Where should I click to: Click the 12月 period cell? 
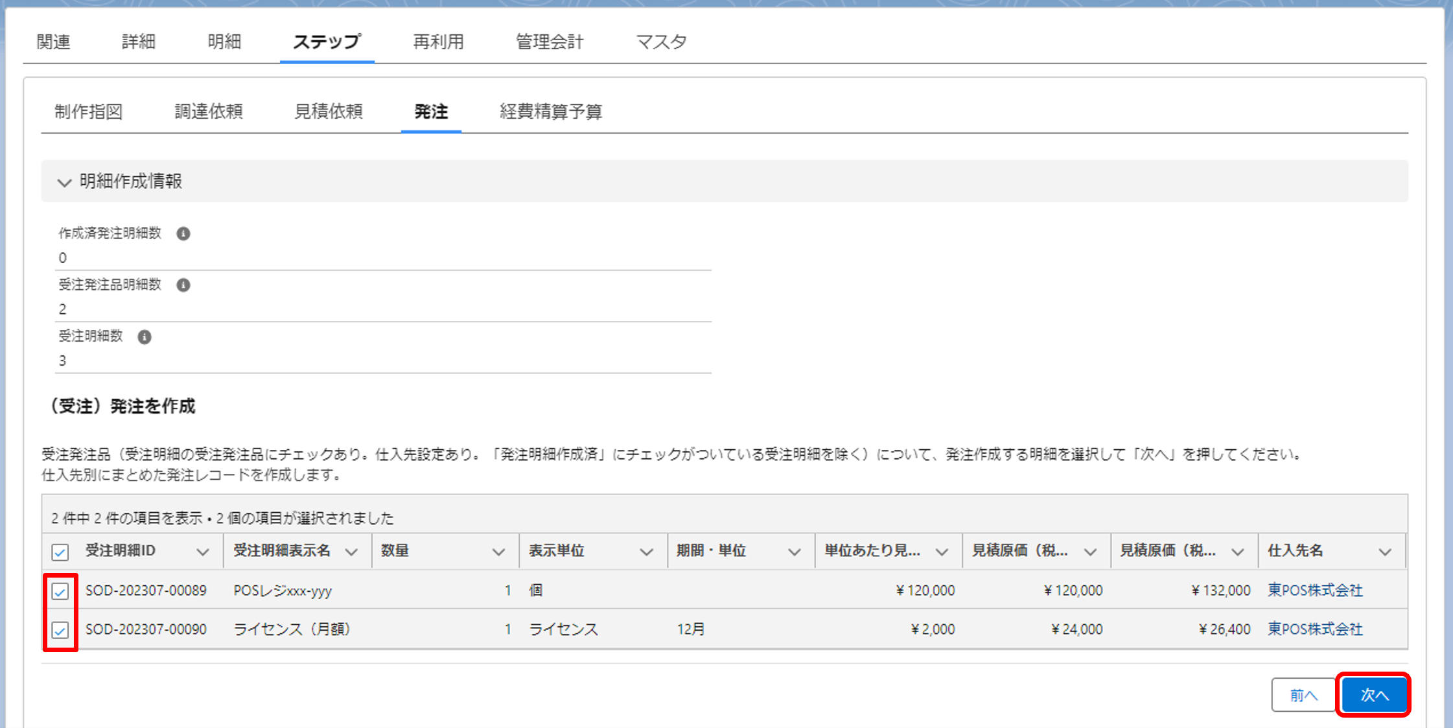(x=690, y=629)
